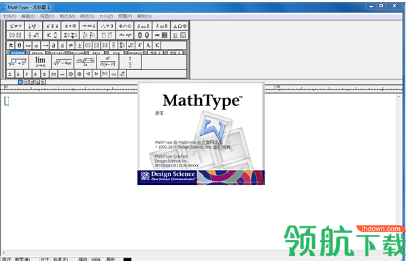406x261 pixels.
Task: Insert the summation template from small bar
Action: [x=122, y=46]
